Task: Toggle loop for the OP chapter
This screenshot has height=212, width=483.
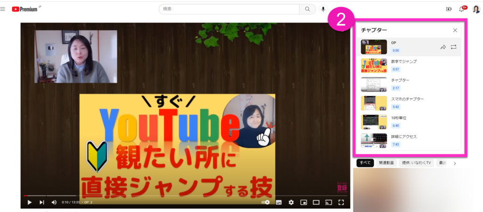Action: [453, 47]
